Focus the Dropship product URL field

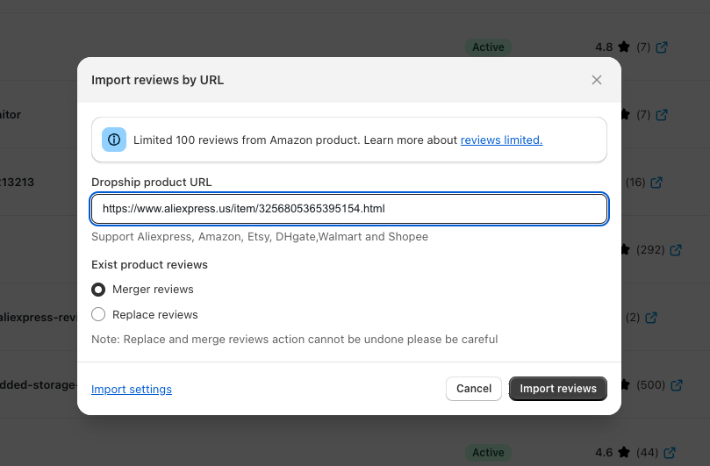(349, 209)
